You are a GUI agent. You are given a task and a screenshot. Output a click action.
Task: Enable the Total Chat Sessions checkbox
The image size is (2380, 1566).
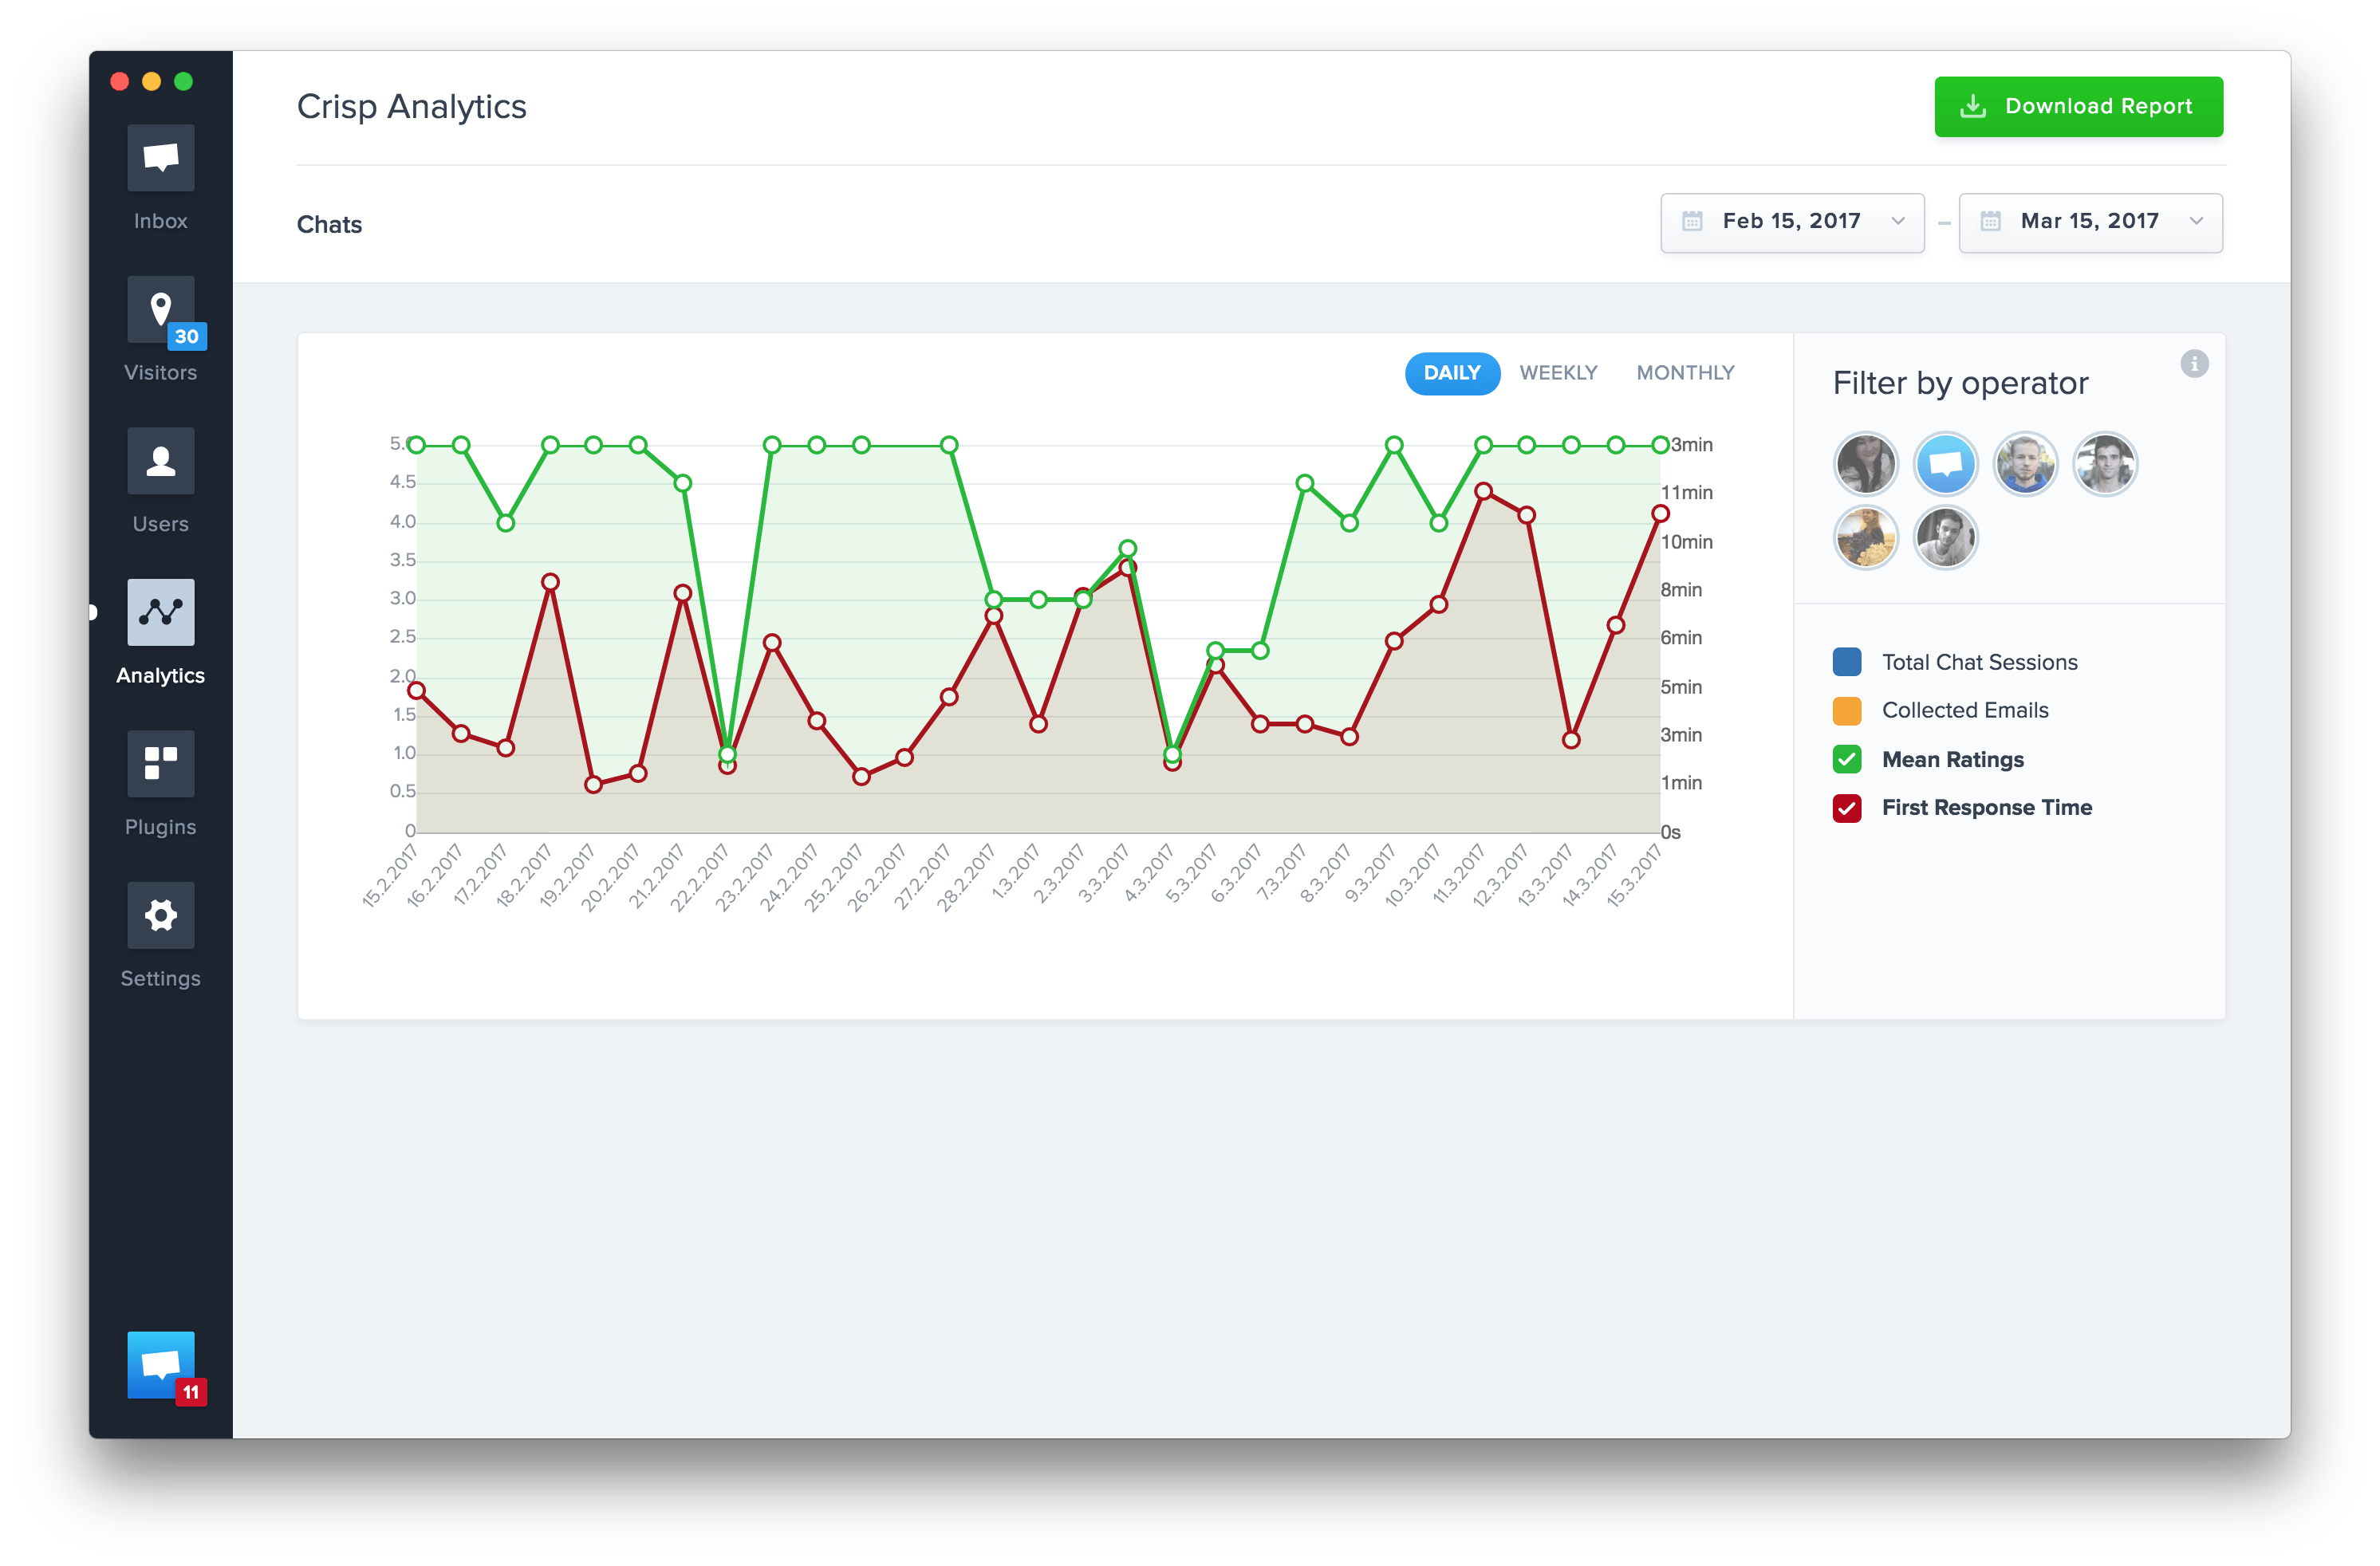[1847, 662]
